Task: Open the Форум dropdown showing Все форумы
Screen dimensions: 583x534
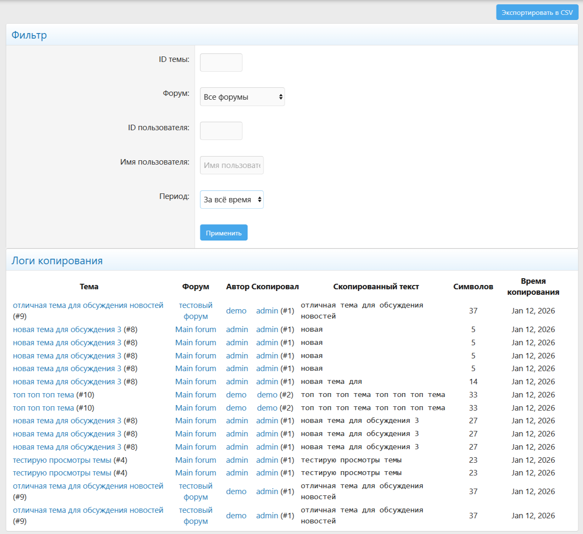Action: pos(242,97)
